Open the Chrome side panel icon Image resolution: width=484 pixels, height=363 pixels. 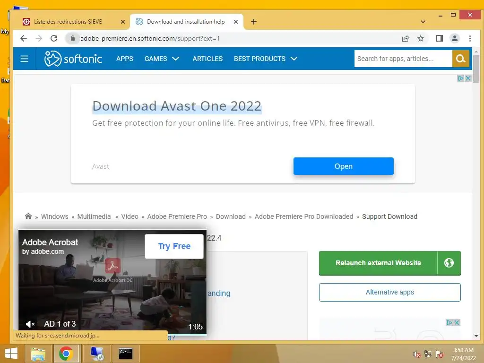[439, 38]
